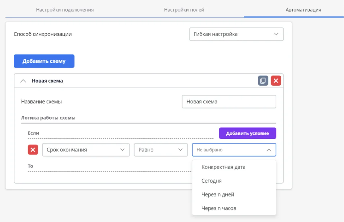
Task: Click the Способ синхронизации label
Action: coord(43,34)
